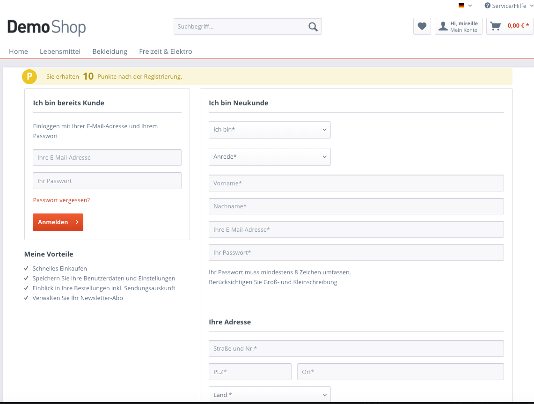
Task: Click the yellow P bonus points badge
Action: tap(29, 76)
